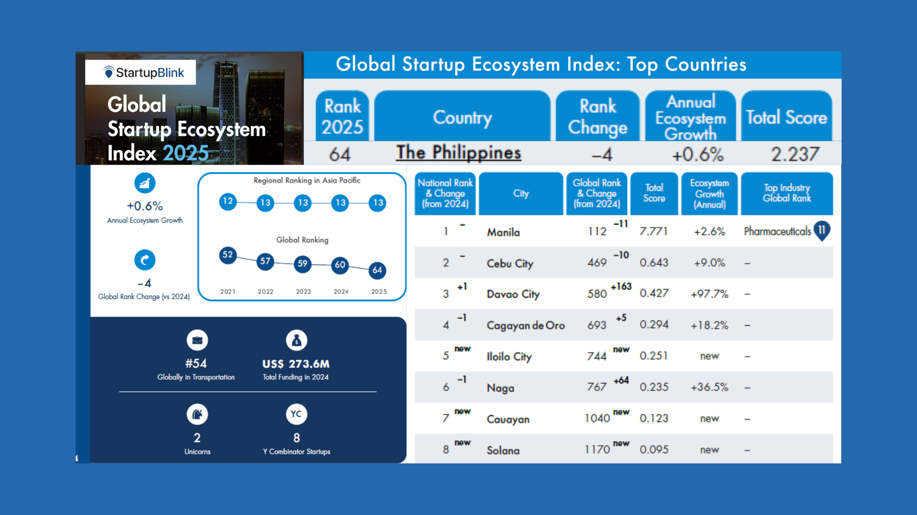
Task: Click the Annual Ecosystem Growth chart icon
Action: coord(145,183)
